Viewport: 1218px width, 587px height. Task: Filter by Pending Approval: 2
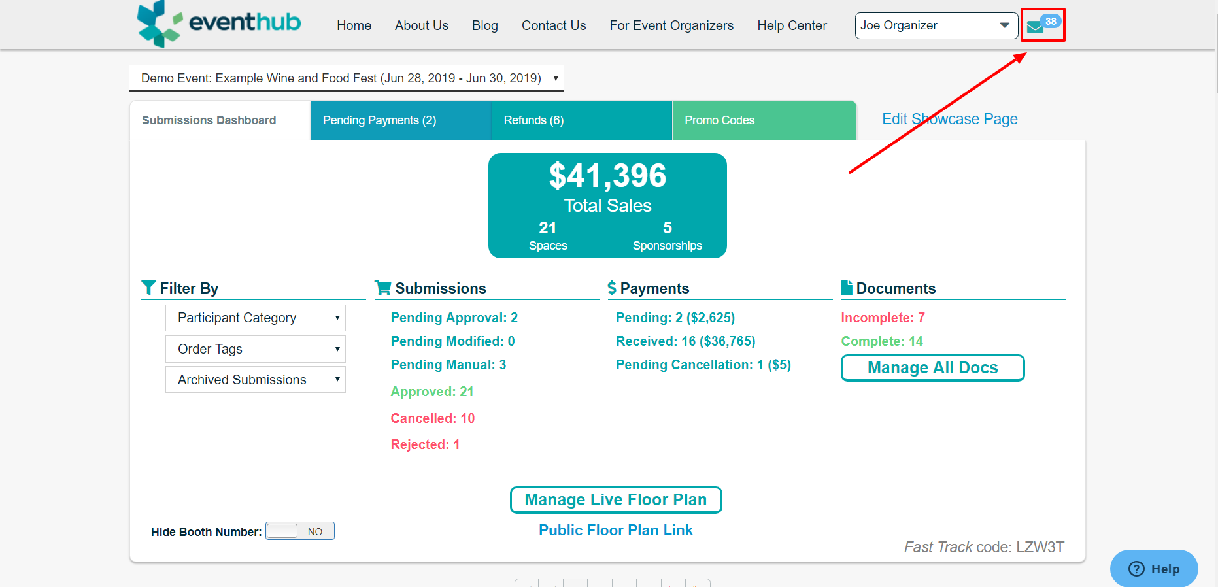454,318
